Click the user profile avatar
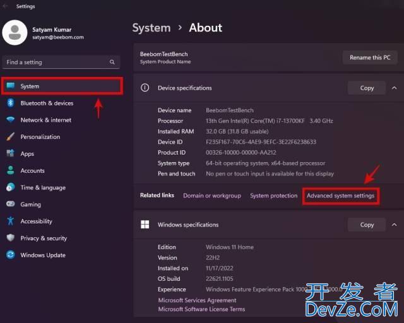This screenshot has height=323, width=404. click(15, 32)
